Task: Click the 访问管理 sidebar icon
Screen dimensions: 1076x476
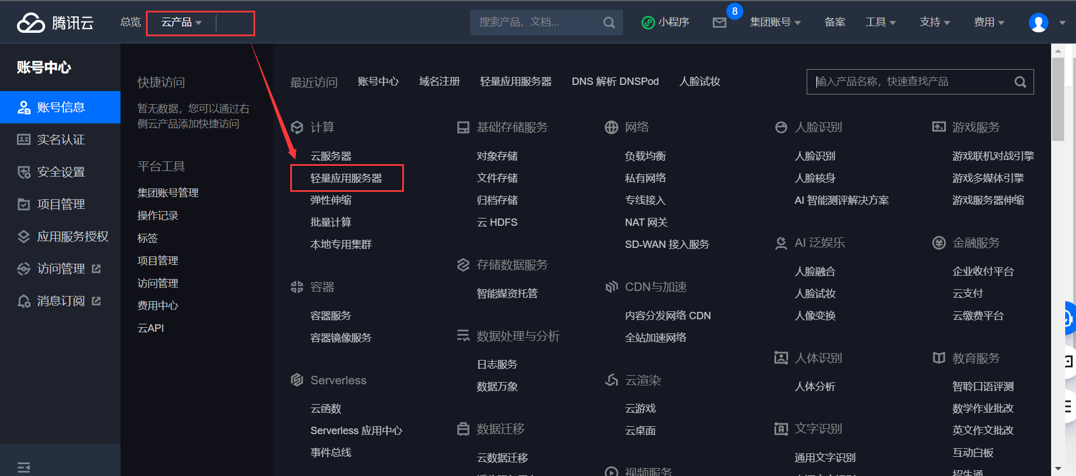Action: (24, 269)
